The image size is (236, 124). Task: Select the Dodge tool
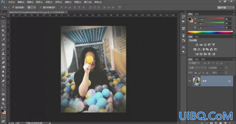coord(3,76)
